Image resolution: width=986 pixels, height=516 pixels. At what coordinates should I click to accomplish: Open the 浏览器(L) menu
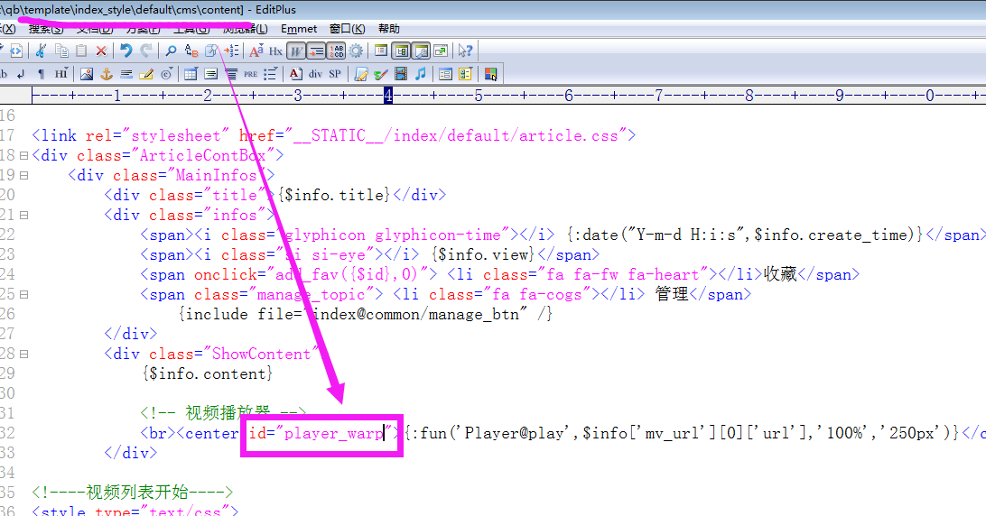tap(246, 29)
